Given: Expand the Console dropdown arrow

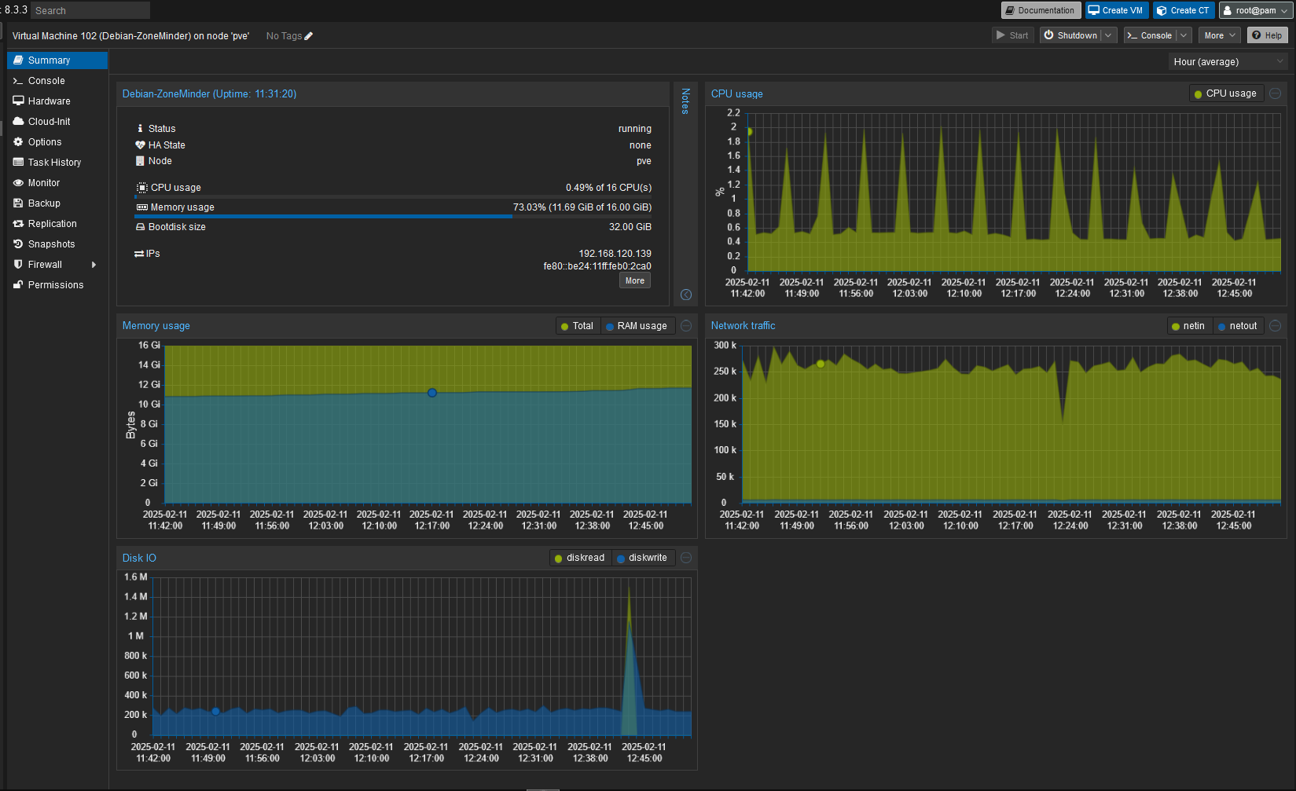Looking at the screenshot, I should 1184,35.
